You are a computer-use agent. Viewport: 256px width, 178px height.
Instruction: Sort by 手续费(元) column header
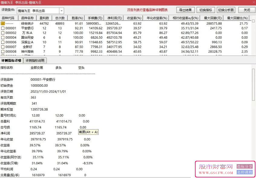[95, 18]
